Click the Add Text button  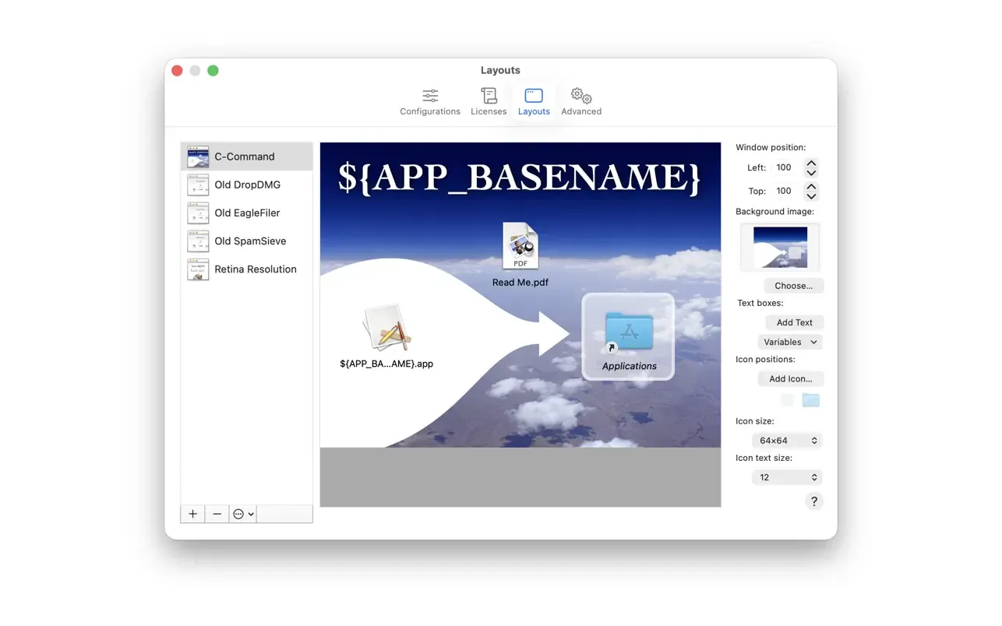(x=794, y=322)
